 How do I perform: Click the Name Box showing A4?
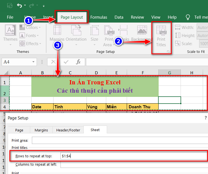[17, 62]
